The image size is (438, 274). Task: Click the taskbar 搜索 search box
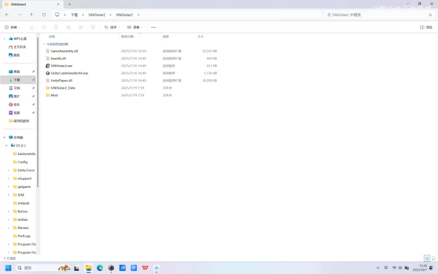point(43,268)
